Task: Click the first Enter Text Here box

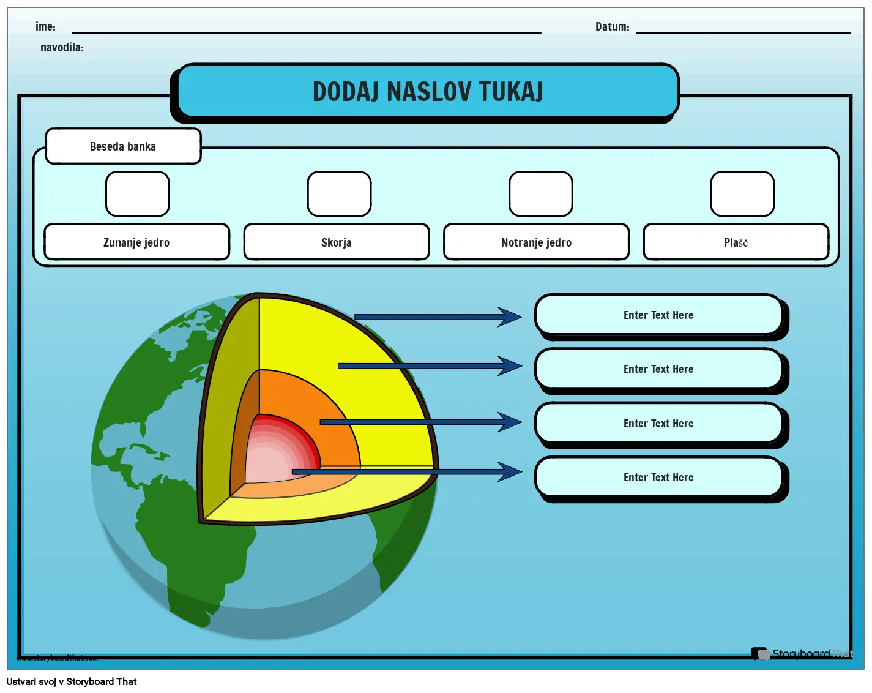Action: pos(658,315)
